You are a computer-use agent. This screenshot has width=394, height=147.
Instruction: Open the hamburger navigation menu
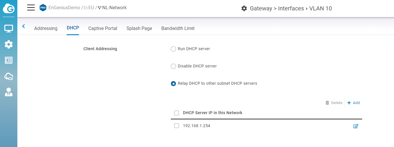point(31,8)
